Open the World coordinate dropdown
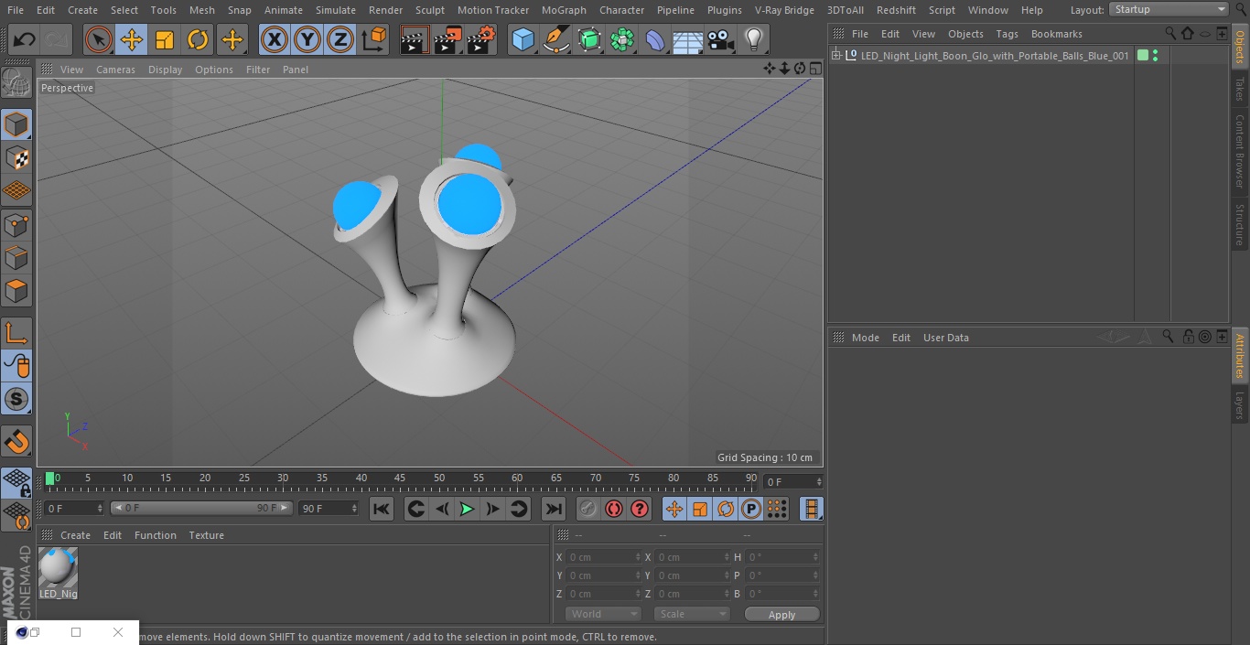 click(603, 615)
